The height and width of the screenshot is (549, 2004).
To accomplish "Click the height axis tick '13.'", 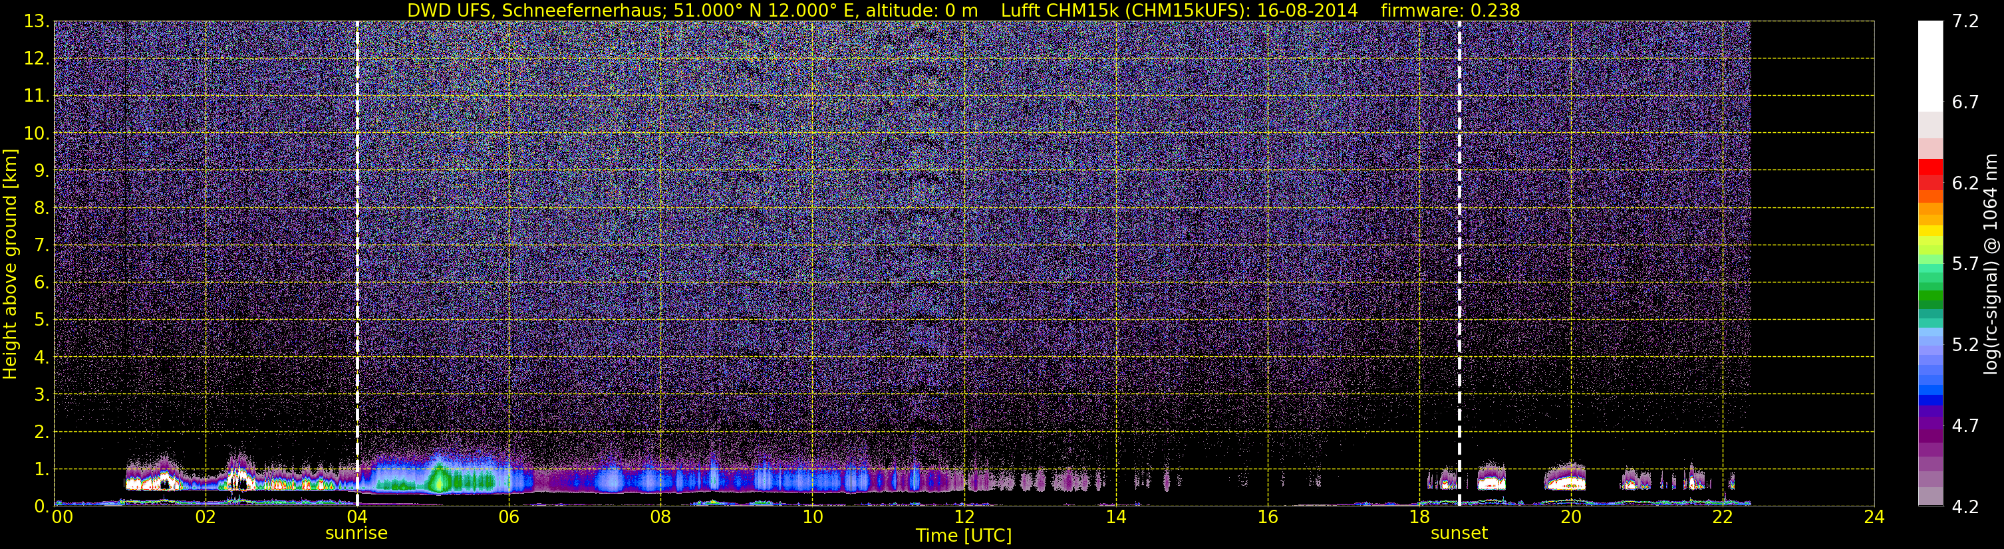I will [x=37, y=21].
